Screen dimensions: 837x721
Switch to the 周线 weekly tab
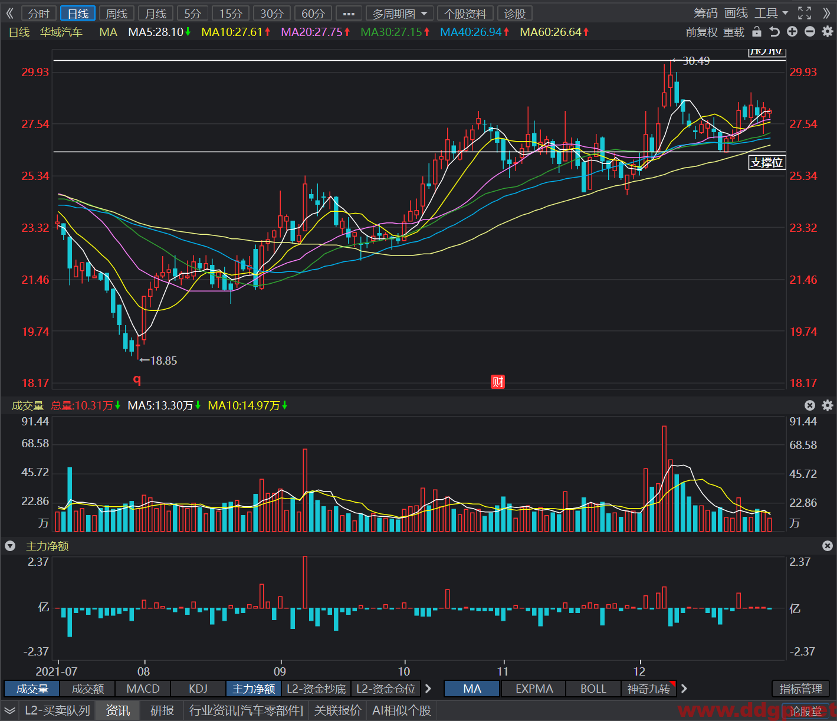pyautogui.click(x=117, y=14)
